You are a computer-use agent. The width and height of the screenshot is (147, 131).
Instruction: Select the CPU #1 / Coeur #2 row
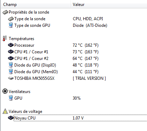(x=74, y=59)
